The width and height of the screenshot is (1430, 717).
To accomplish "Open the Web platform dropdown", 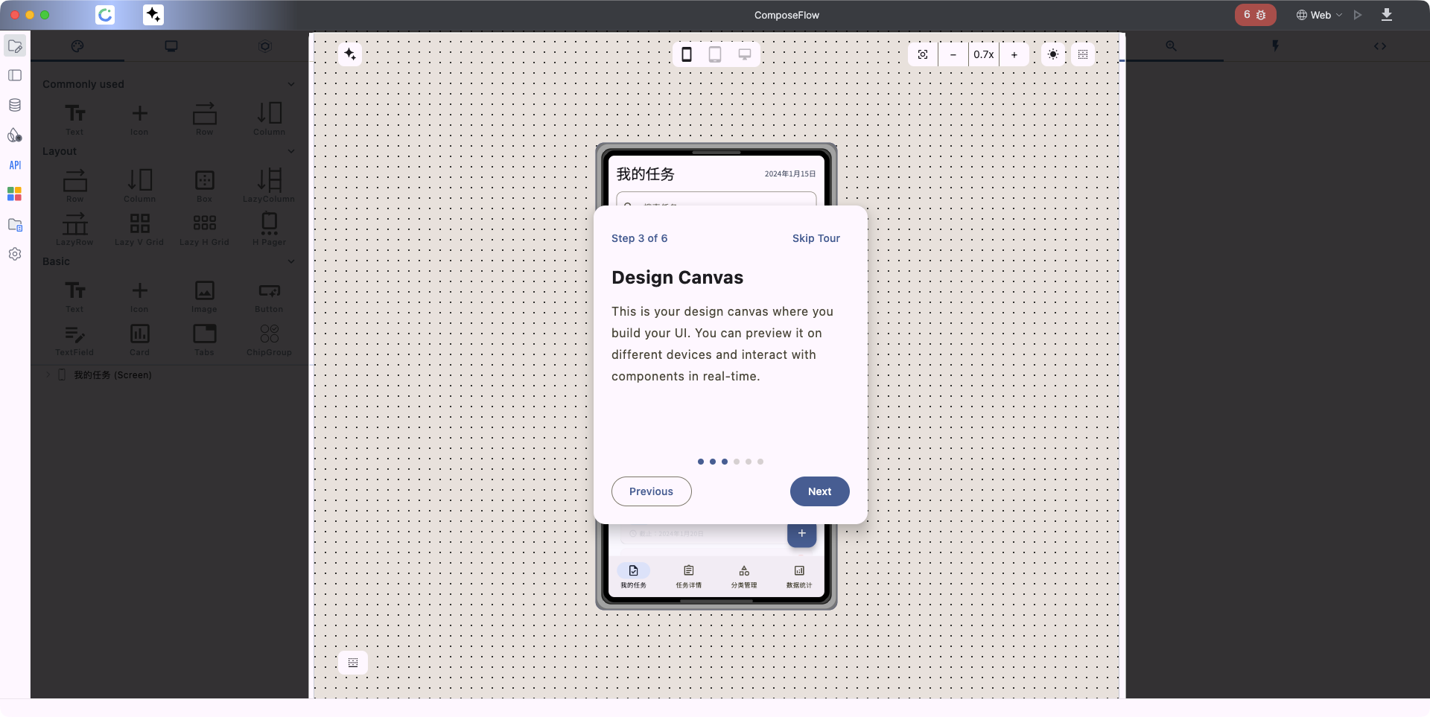I will (x=1319, y=15).
